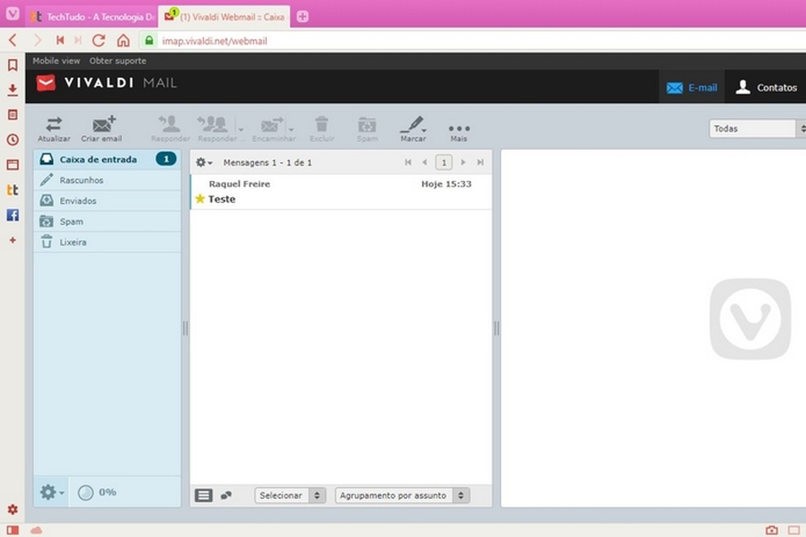806x537 pixels.
Task: Switch to the E-mail section
Action: (691, 88)
